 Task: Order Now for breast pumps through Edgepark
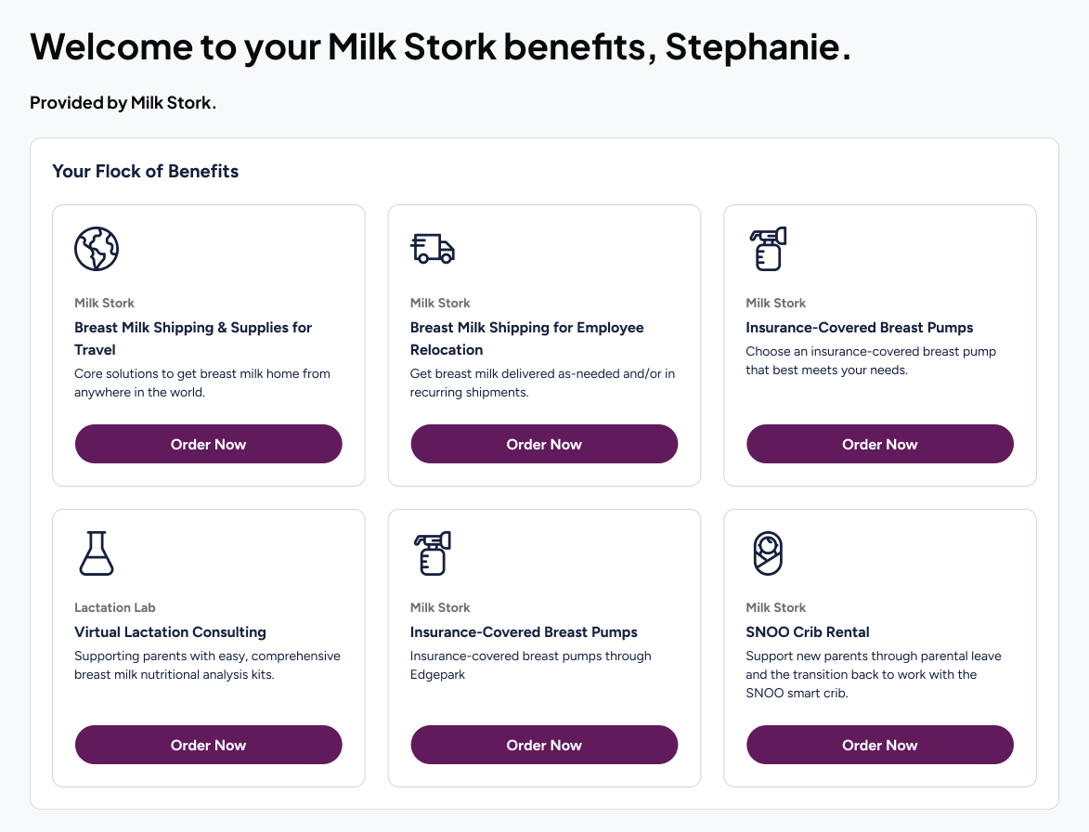(x=544, y=745)
